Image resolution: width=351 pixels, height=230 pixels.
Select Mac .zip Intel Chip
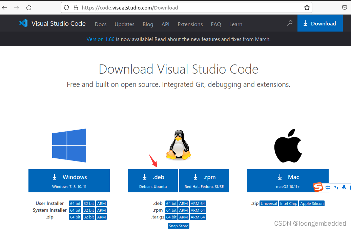(x=289, y=204)
